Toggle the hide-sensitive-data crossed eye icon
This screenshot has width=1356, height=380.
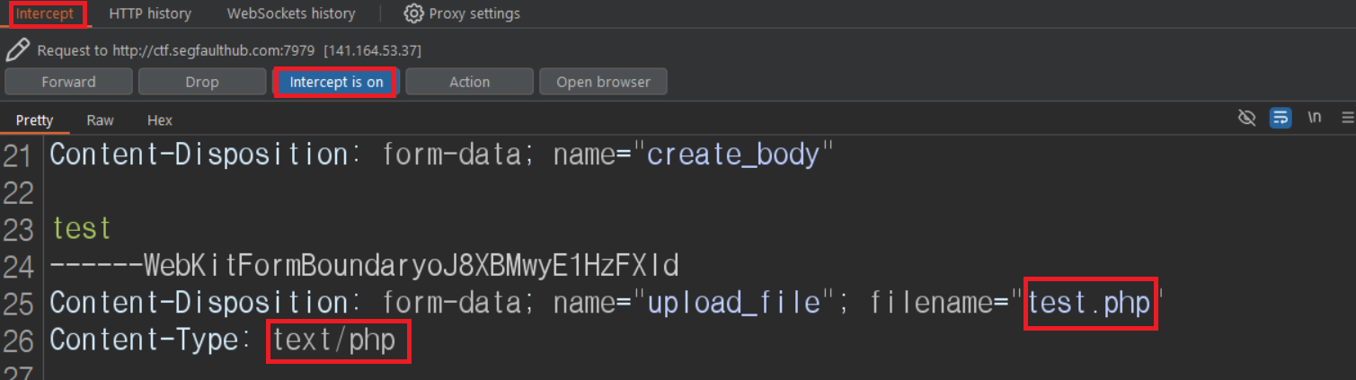tap(1246, 118)
